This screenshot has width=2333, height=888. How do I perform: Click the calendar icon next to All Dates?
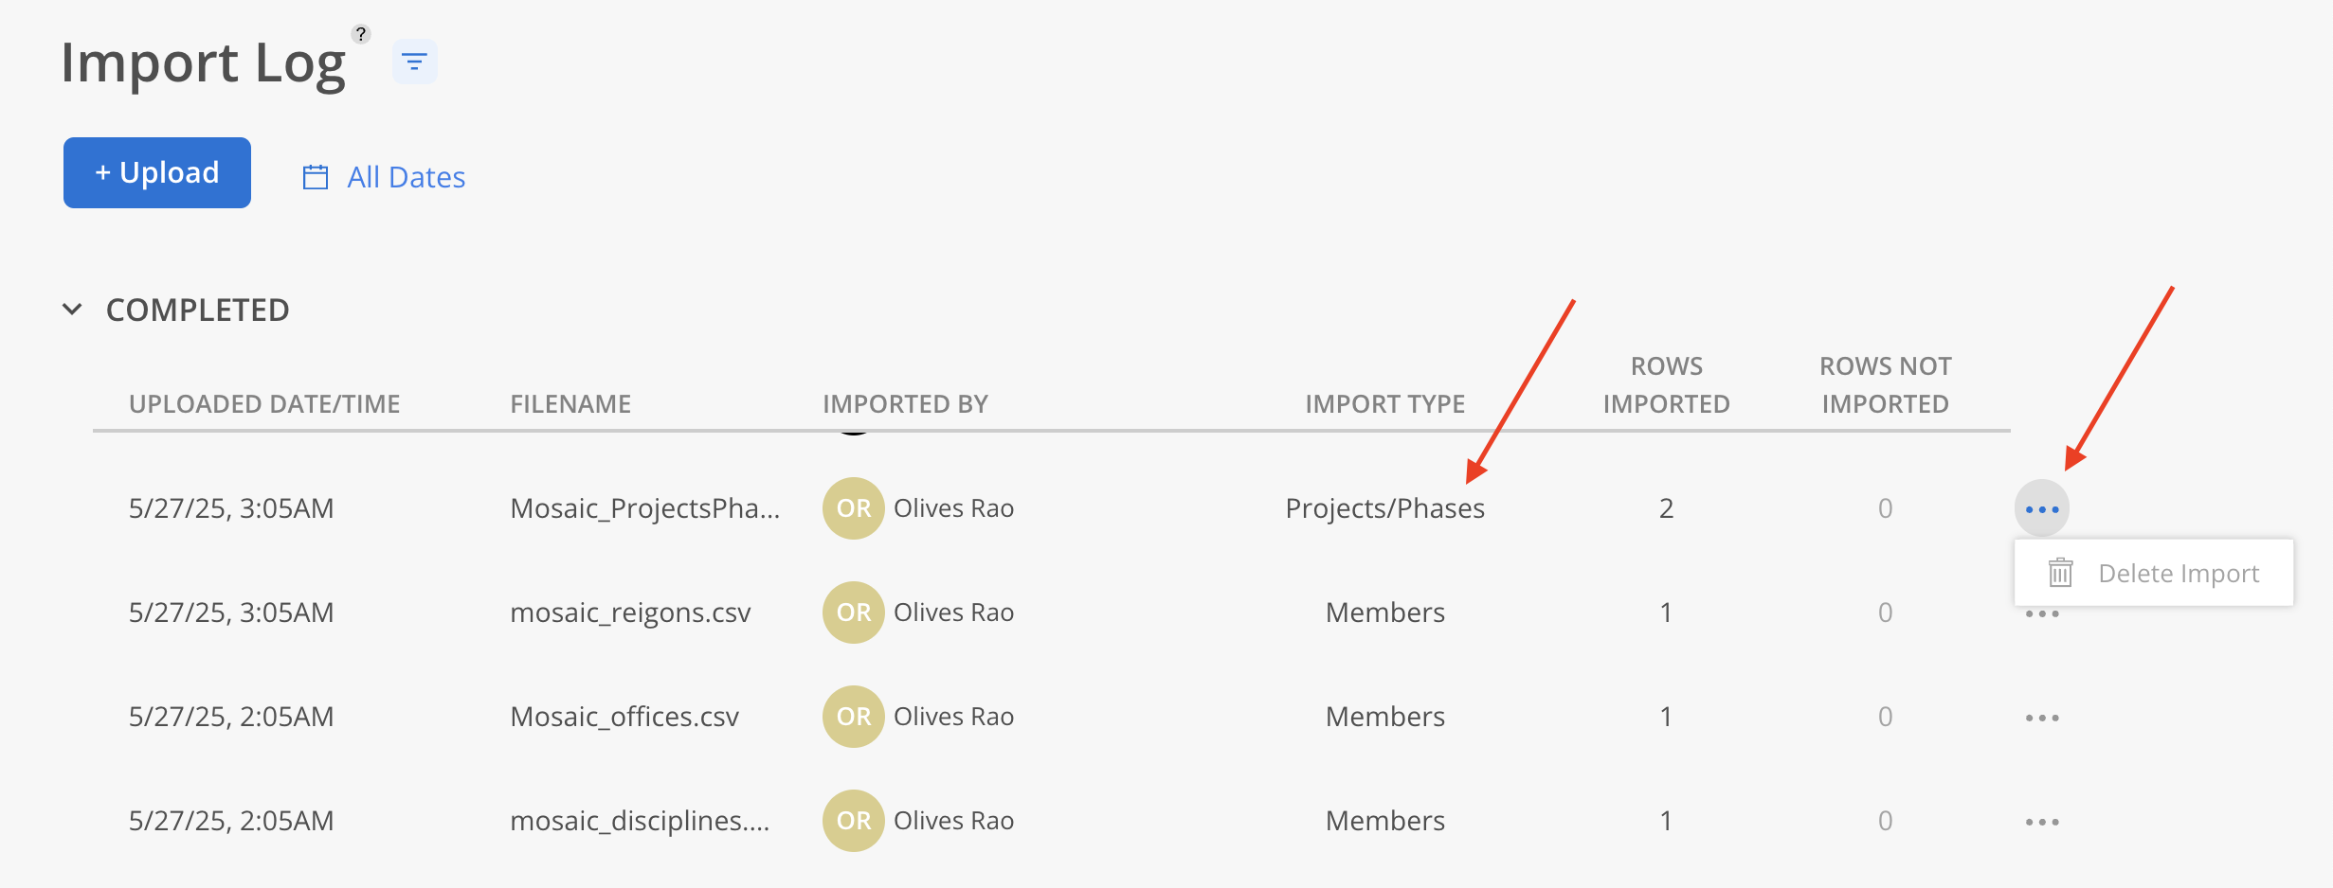pos(316,177)
